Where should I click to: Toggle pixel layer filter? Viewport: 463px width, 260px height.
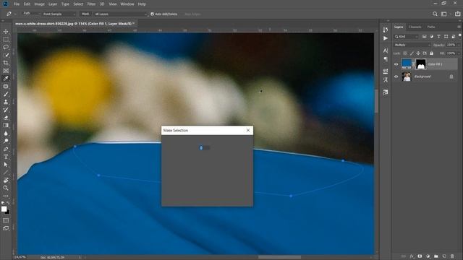pyautogui.click(x=425, y=37)
